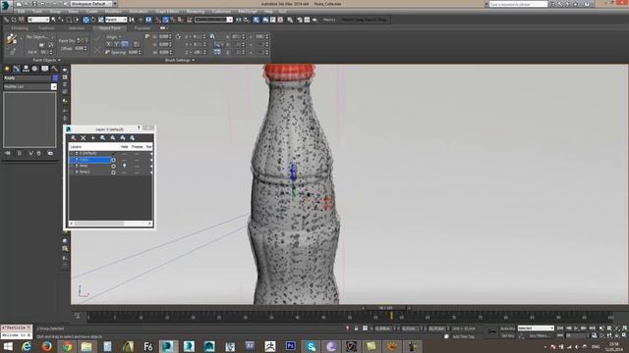Open the Material Editor from toolbar
The image size is (629, 353).
[x=290, y=20]
